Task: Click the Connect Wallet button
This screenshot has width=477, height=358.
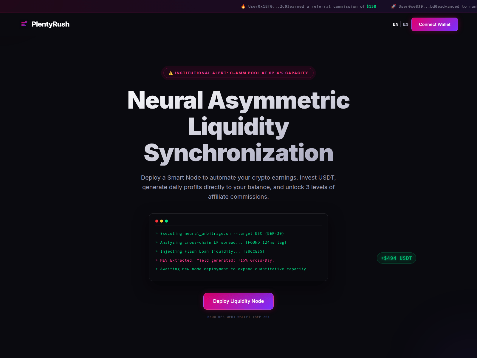Action: click(435, 24)
